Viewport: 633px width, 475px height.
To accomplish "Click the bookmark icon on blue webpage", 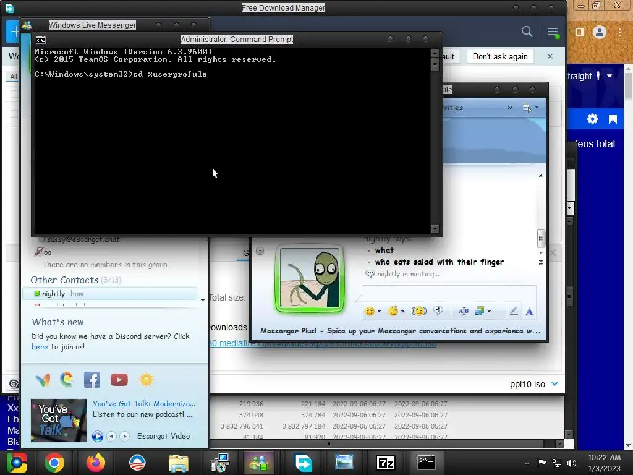I will coord(613,119).
